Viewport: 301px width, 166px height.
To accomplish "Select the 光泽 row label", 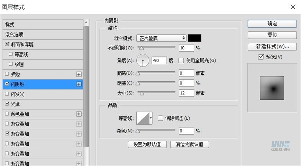I will [15, 104].
